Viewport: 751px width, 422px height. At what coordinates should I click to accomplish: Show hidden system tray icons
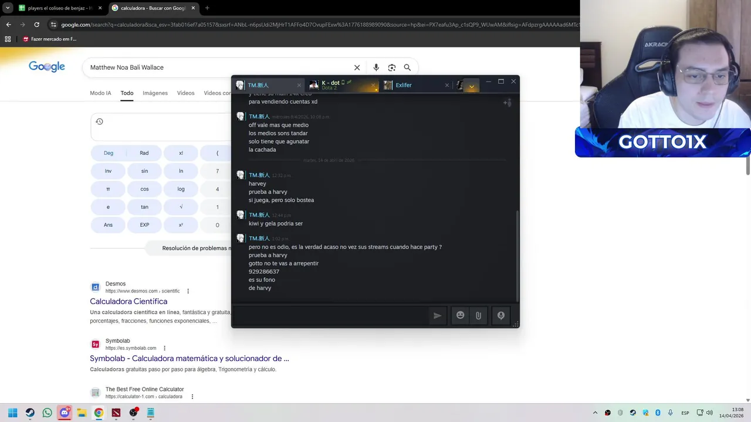pos(595,413)
